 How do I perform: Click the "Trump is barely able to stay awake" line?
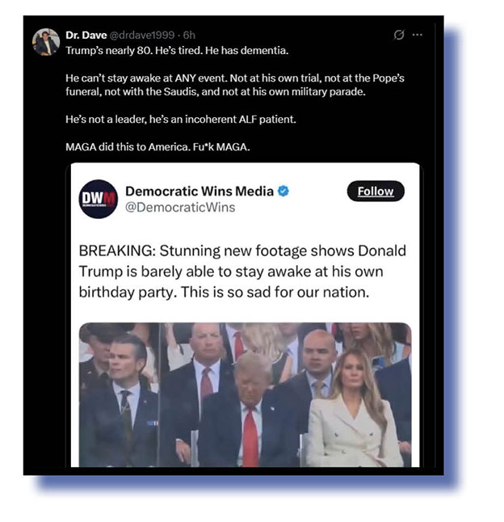pos(231,272)
